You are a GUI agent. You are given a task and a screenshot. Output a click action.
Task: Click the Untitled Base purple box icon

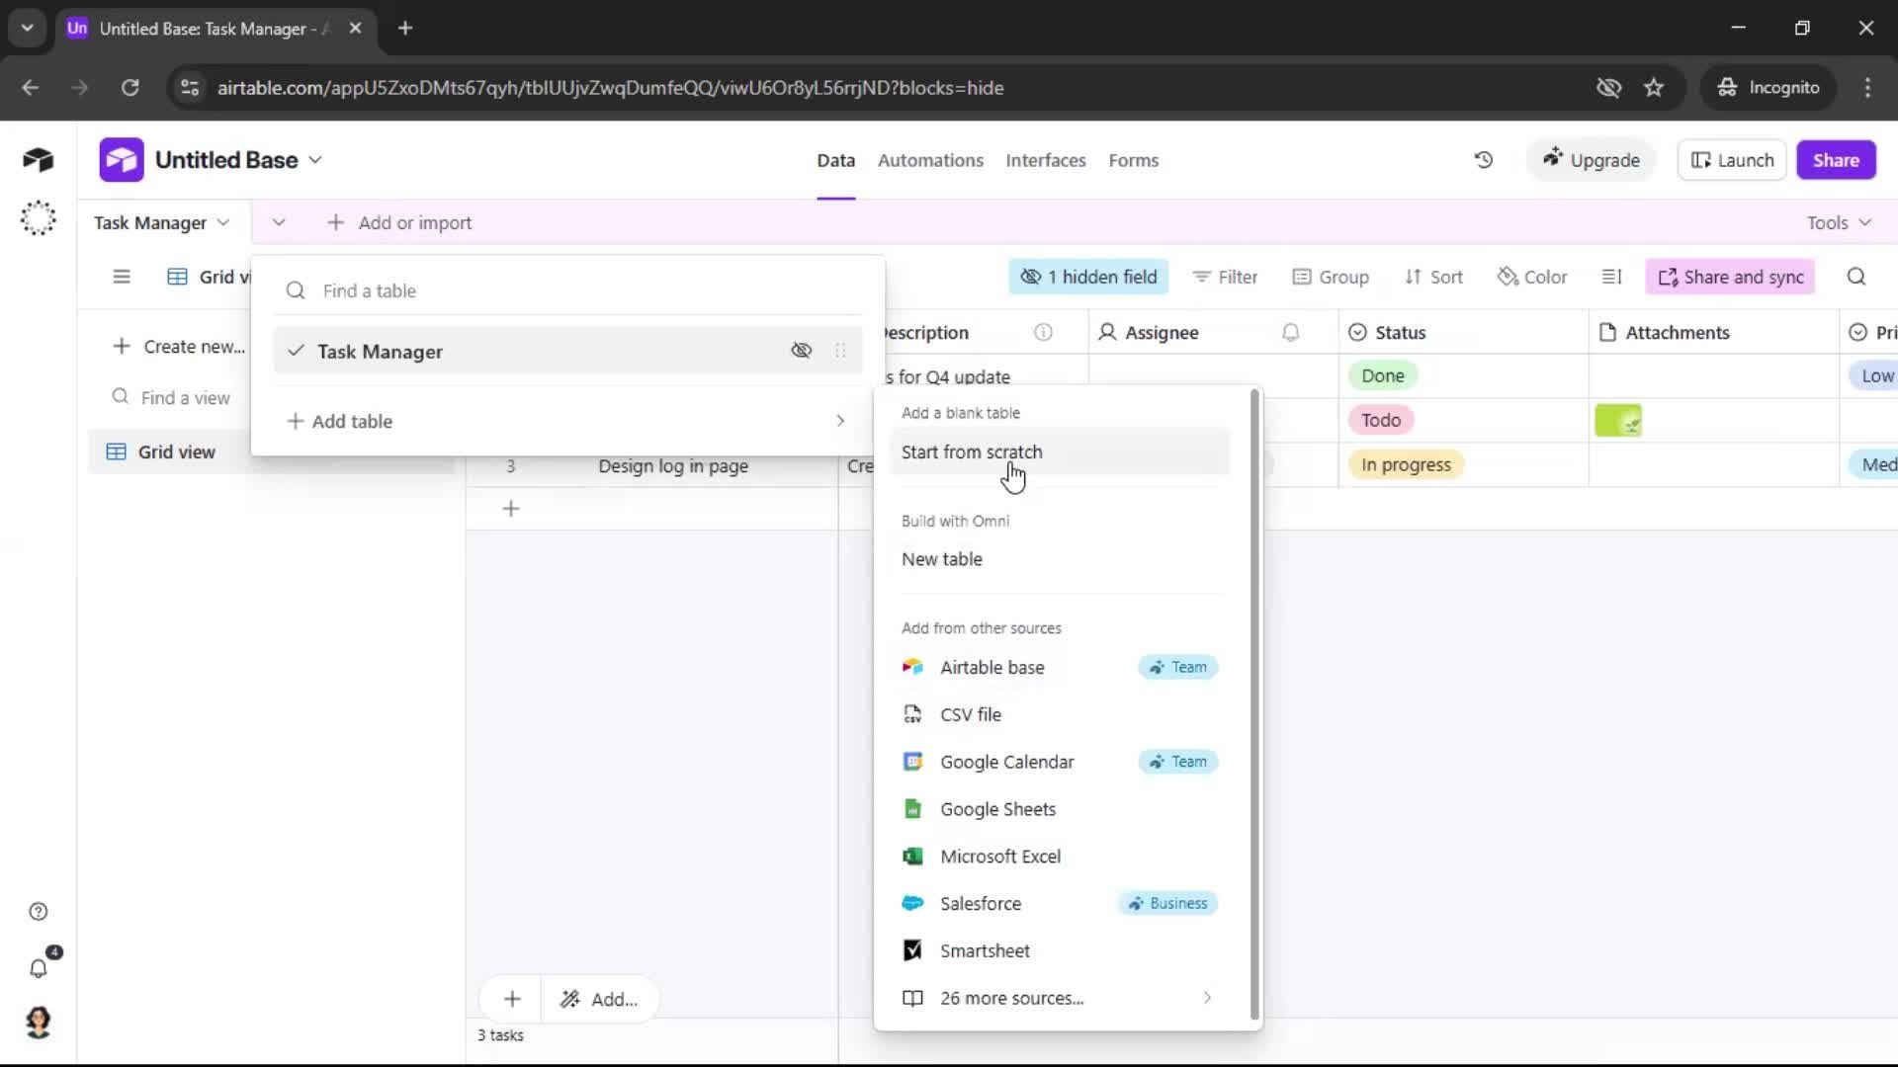(122, 160)
